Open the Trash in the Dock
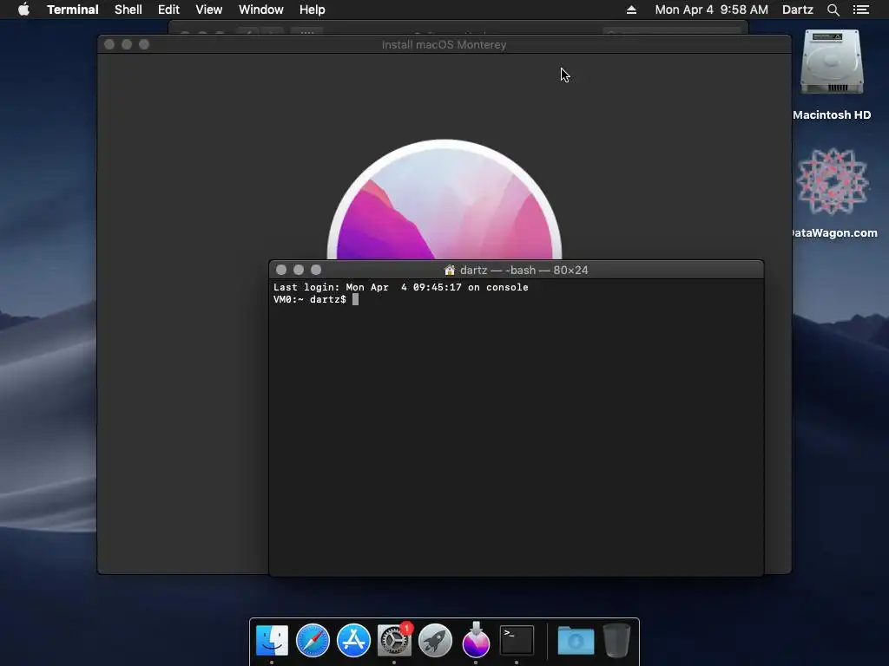The height and width of the screenshot is (666, 889). [616, 641]
